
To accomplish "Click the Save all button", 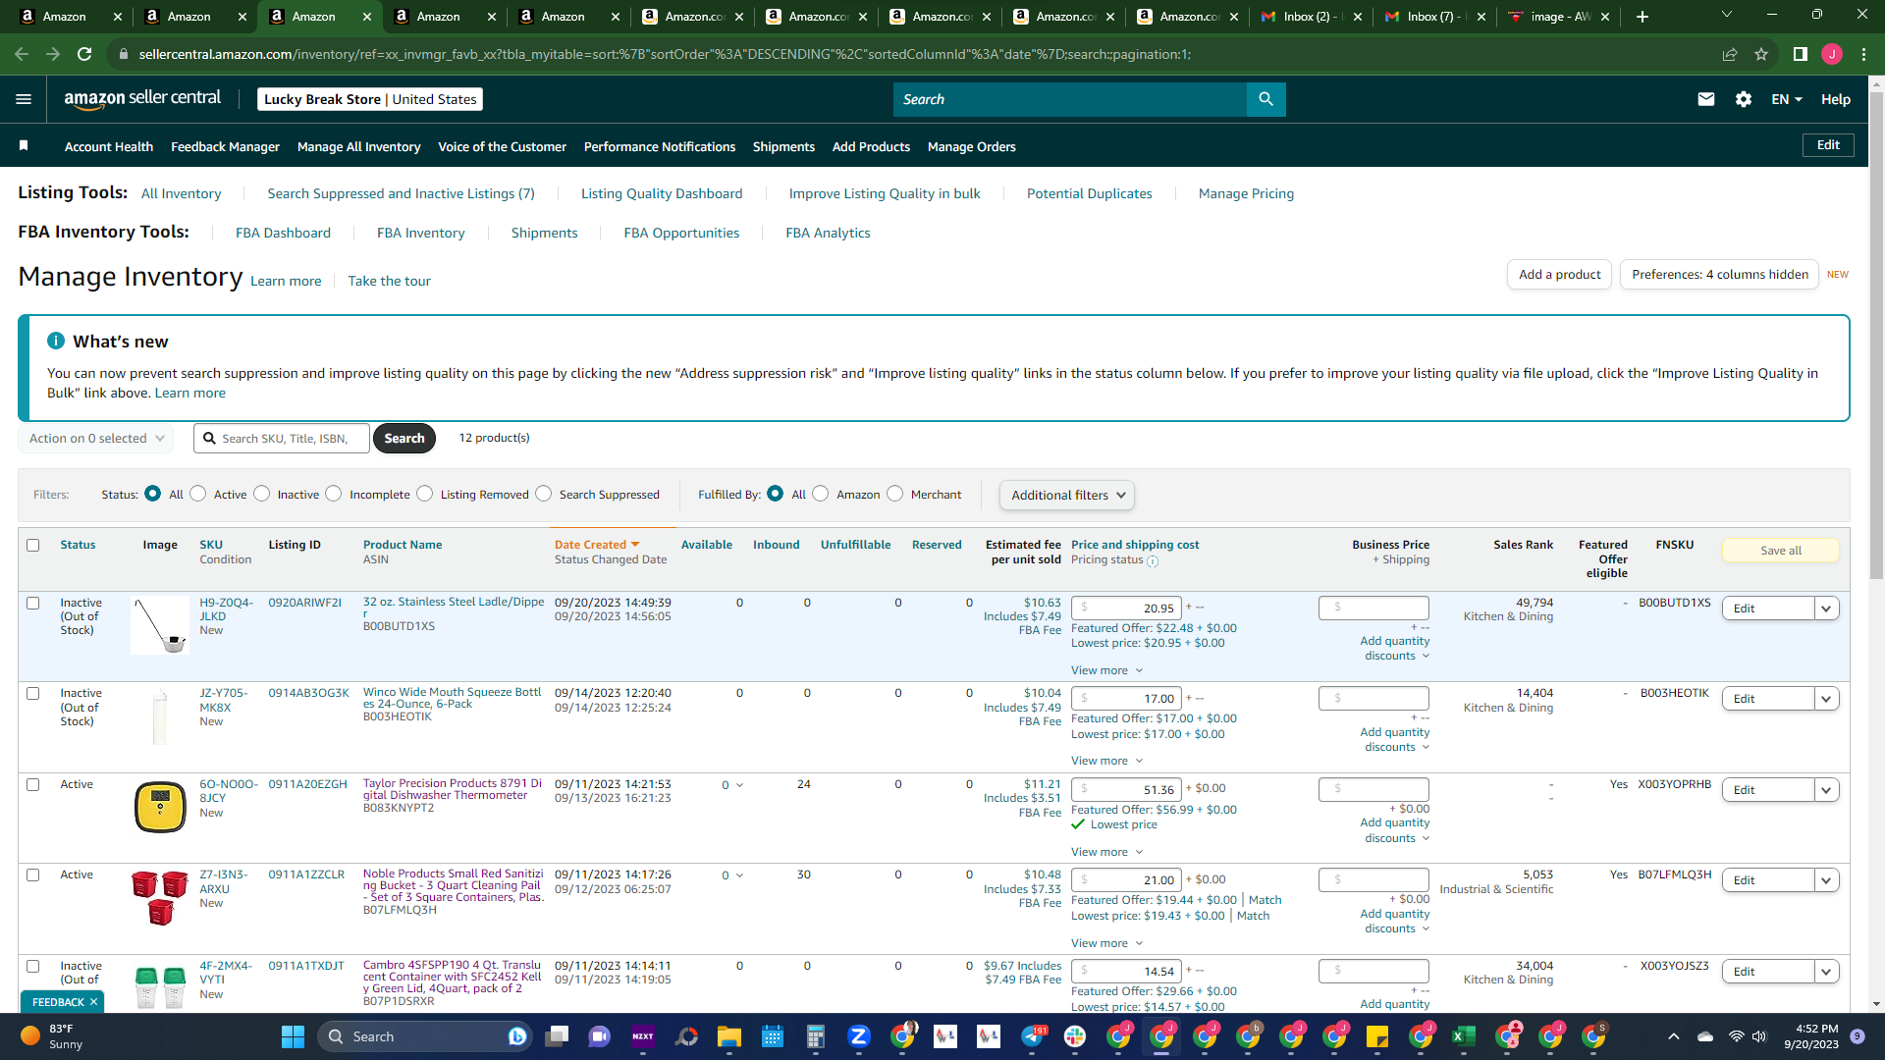I will click(x=1780, y=551).
